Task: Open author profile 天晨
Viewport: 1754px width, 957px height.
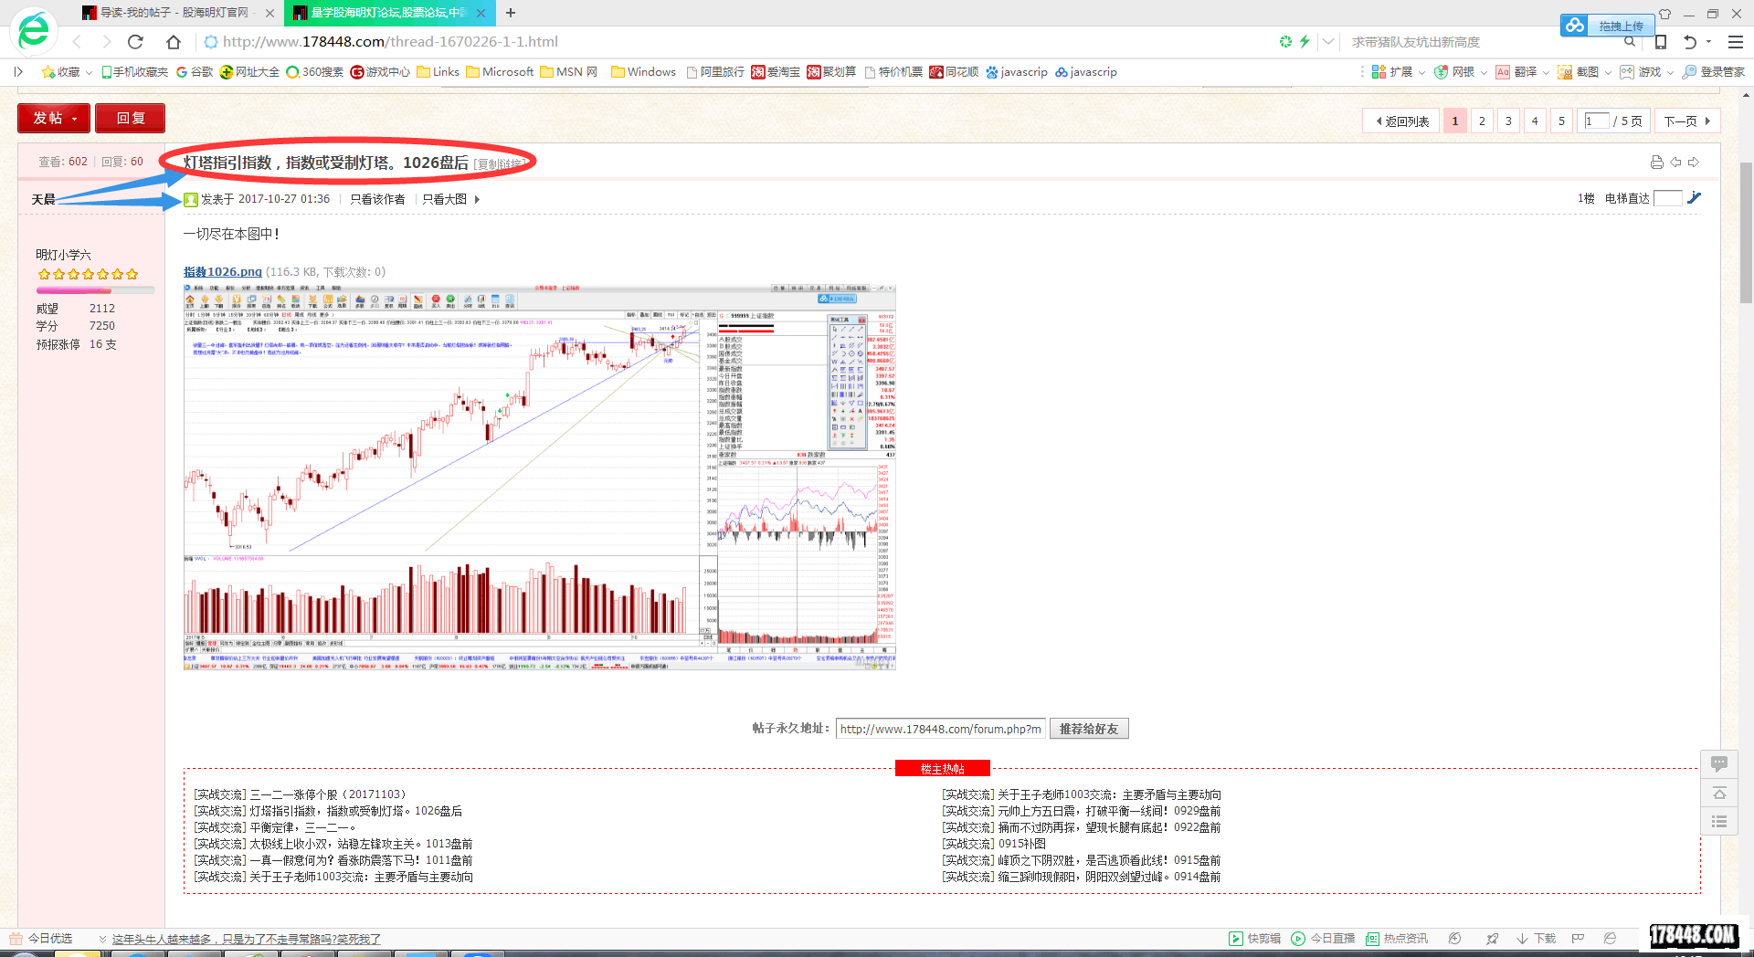Action: coord(44,199)
